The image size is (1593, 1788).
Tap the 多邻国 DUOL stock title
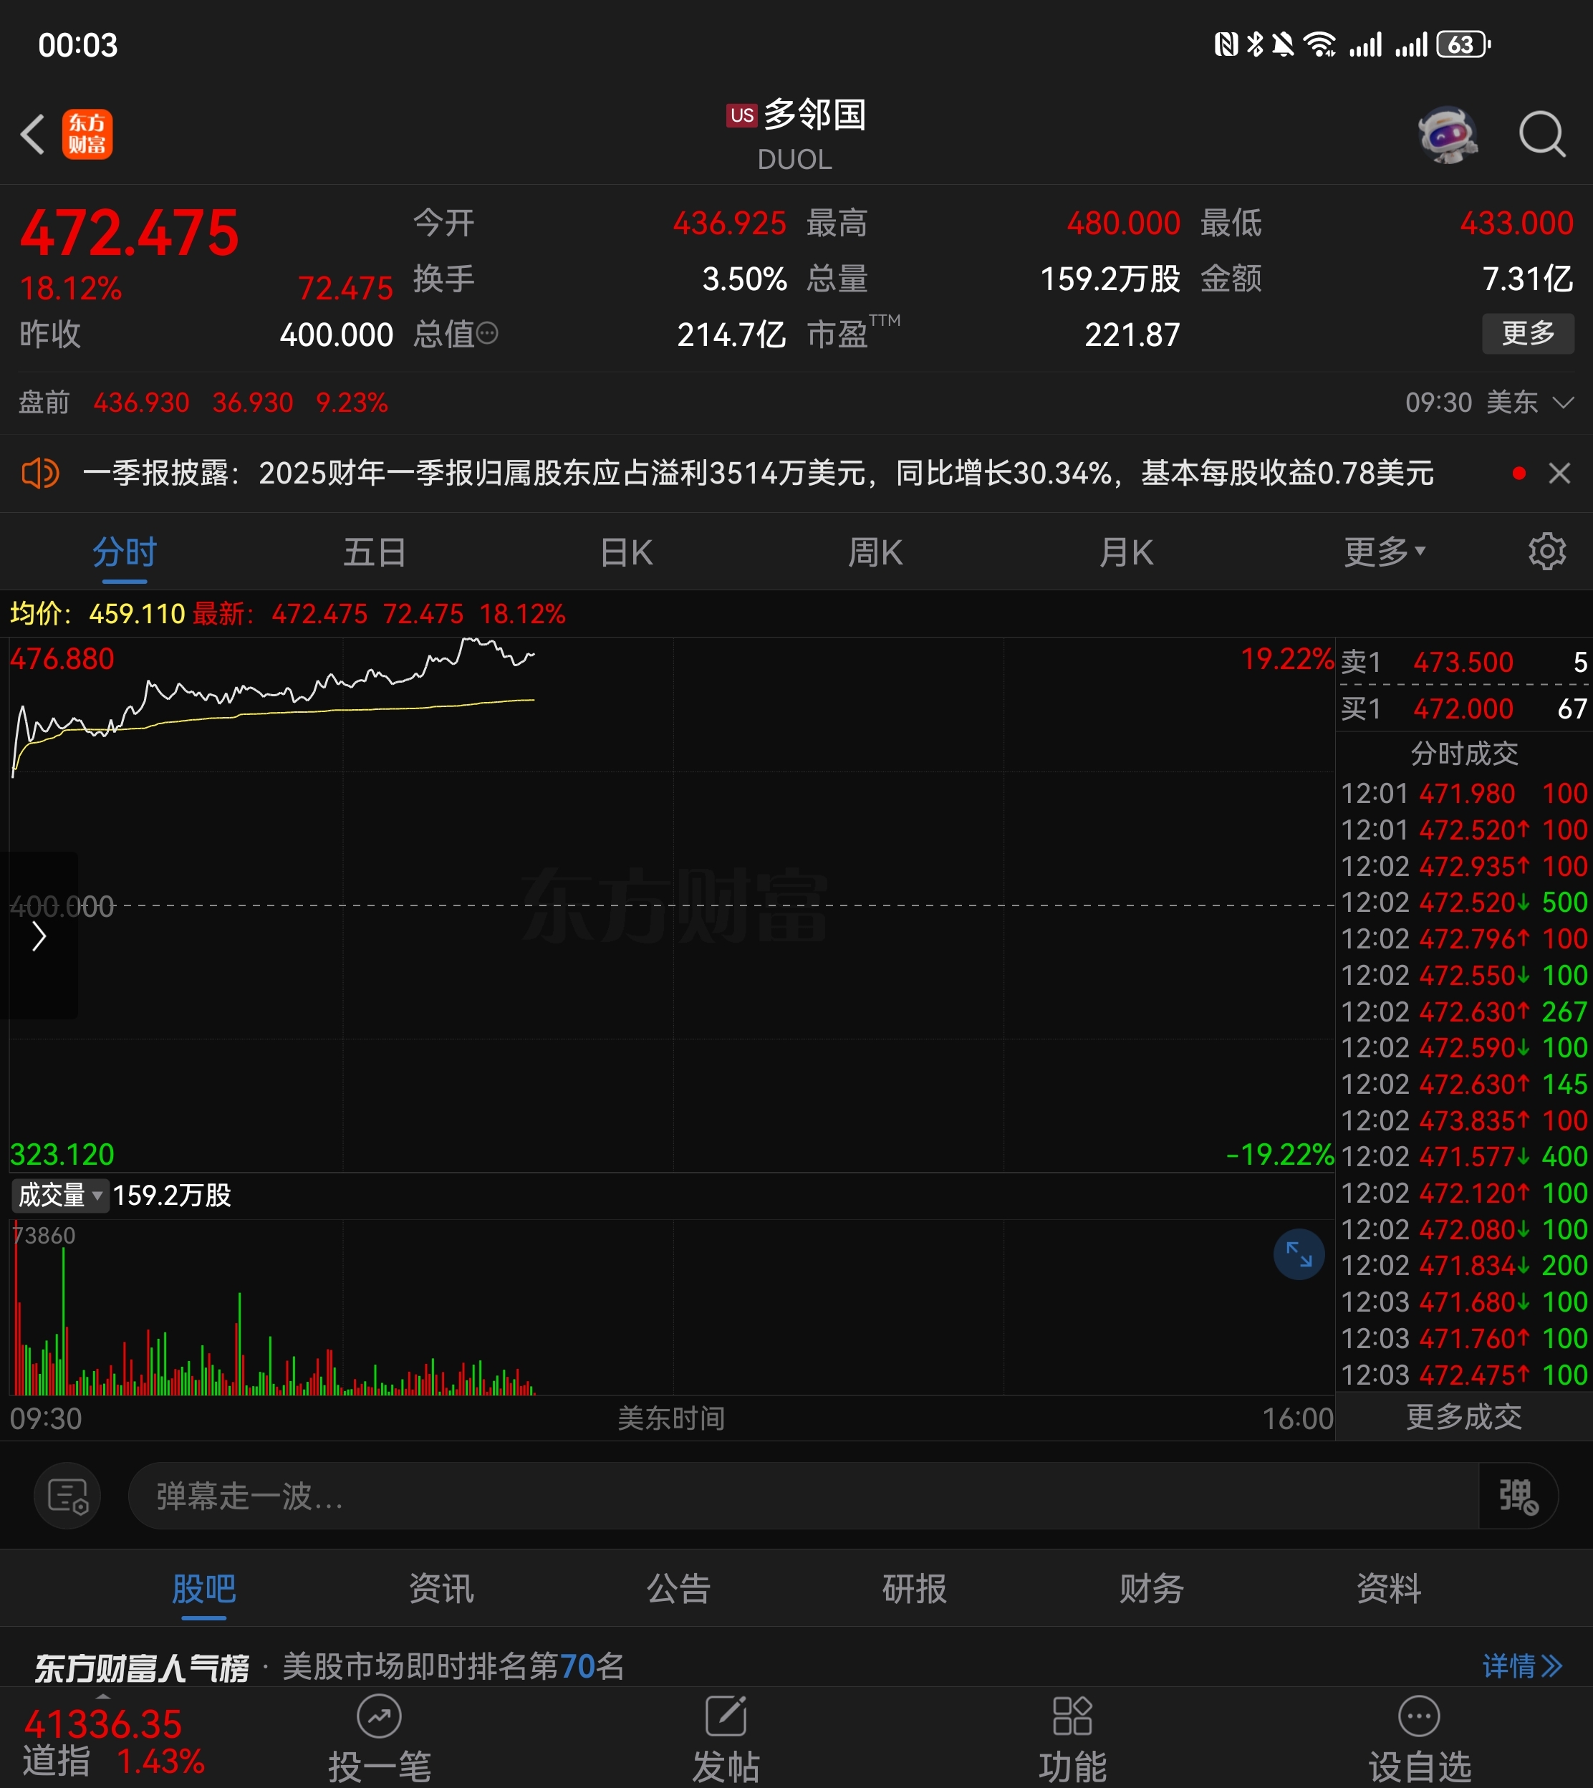[x=796, y=135]
